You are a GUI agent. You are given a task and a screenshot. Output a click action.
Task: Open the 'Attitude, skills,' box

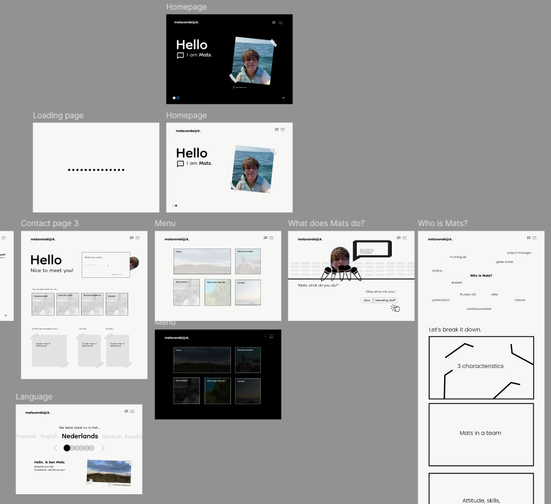481,489
